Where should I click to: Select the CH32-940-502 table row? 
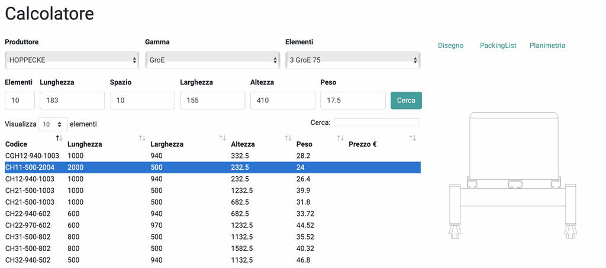[212, 260]
